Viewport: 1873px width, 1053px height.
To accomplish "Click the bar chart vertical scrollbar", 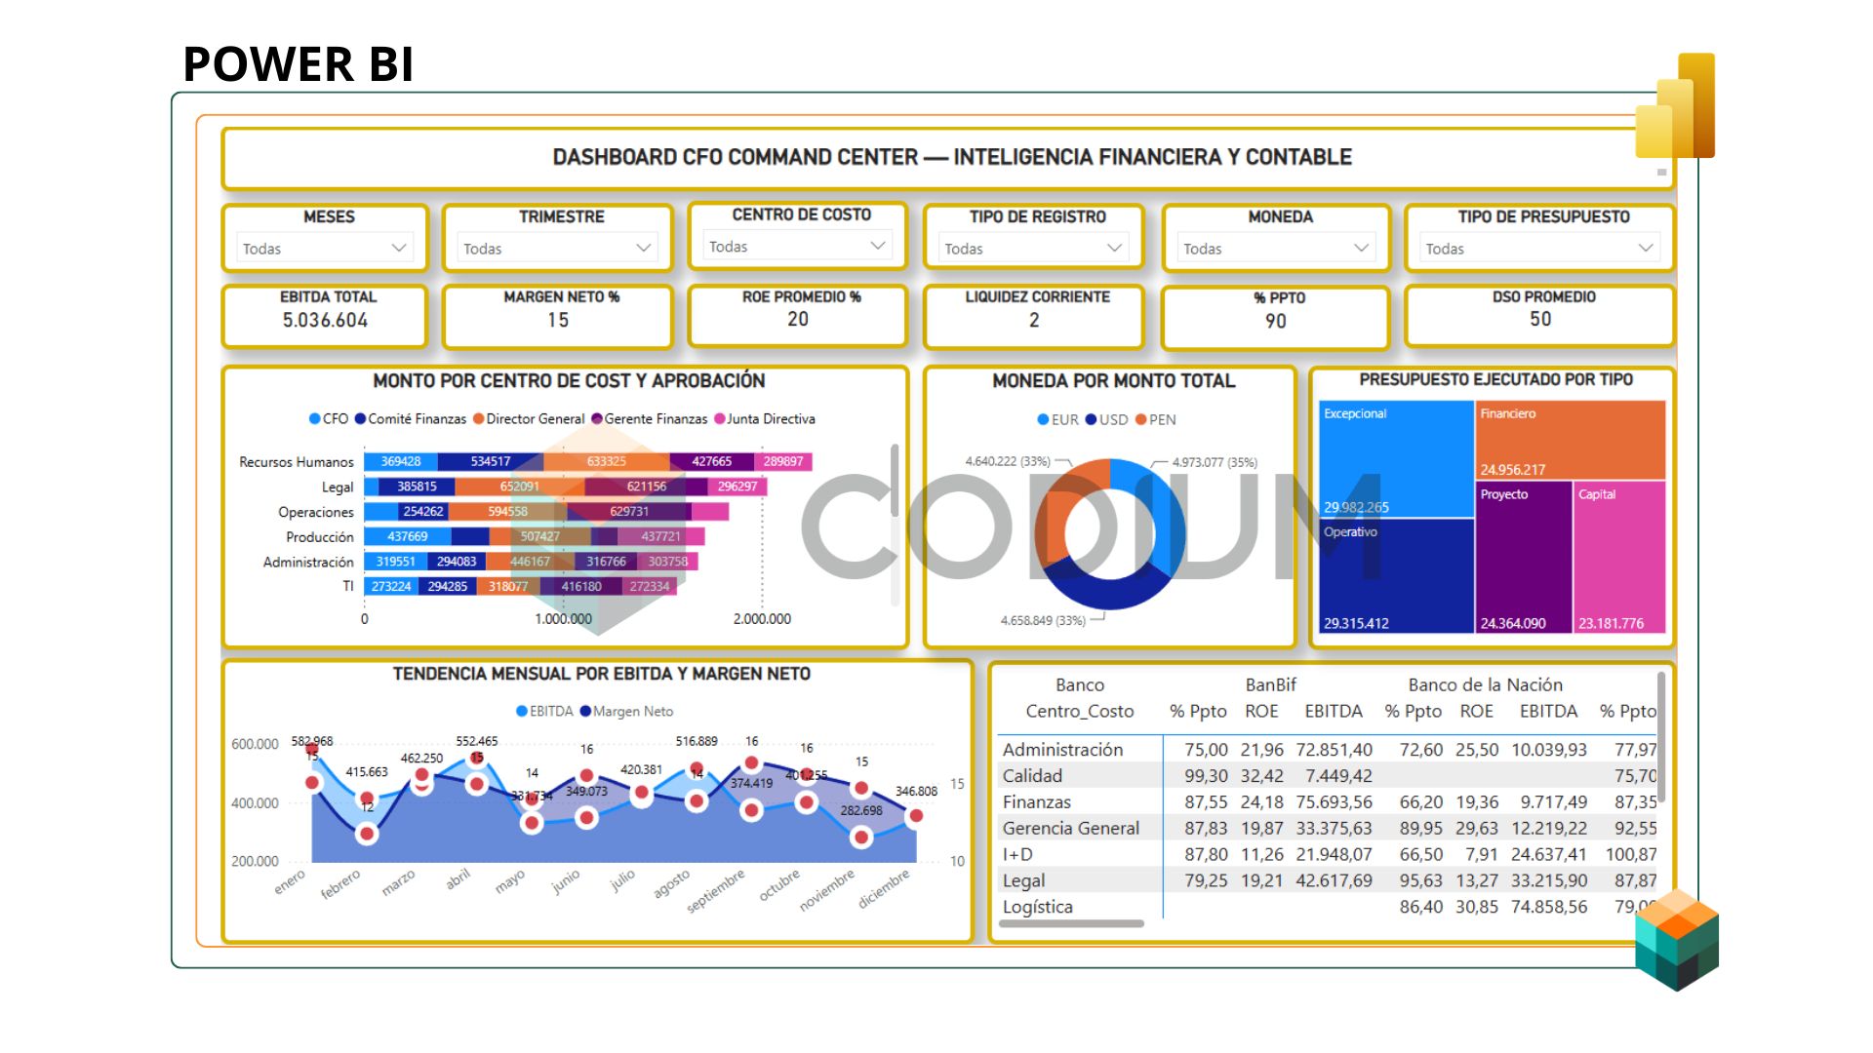I will click(895, 481).
